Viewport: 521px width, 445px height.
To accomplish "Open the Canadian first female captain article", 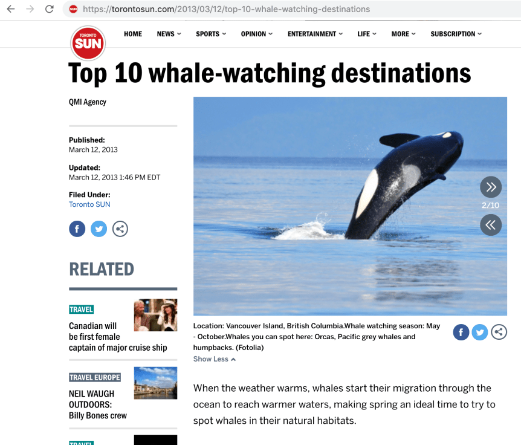I will 118,337.
